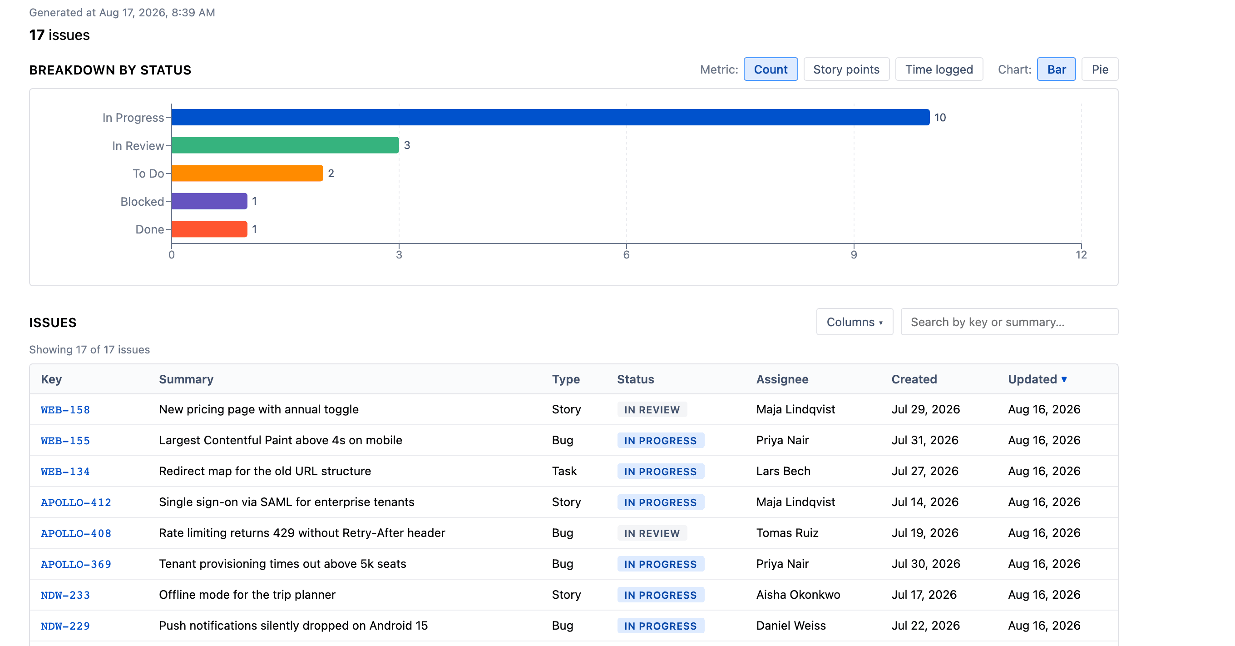Click created date Jul 14, 2026
The width and height of the screenshot is (1235, 646).
[x=925, y=502]
